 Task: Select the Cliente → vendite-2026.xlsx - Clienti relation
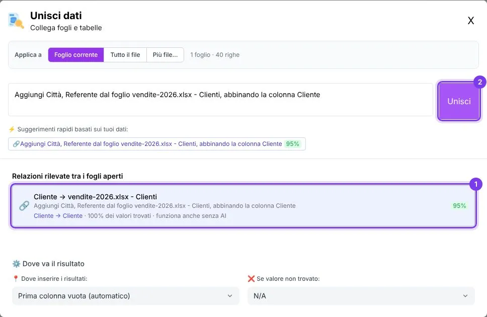pyautogui.click(x=243, y=206)
